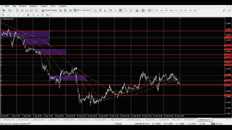Image resolution: width=232 pixels, height=130 pixels.
Task: Expand the Templates dropdown arrow
Action: [x=152, y=10]
